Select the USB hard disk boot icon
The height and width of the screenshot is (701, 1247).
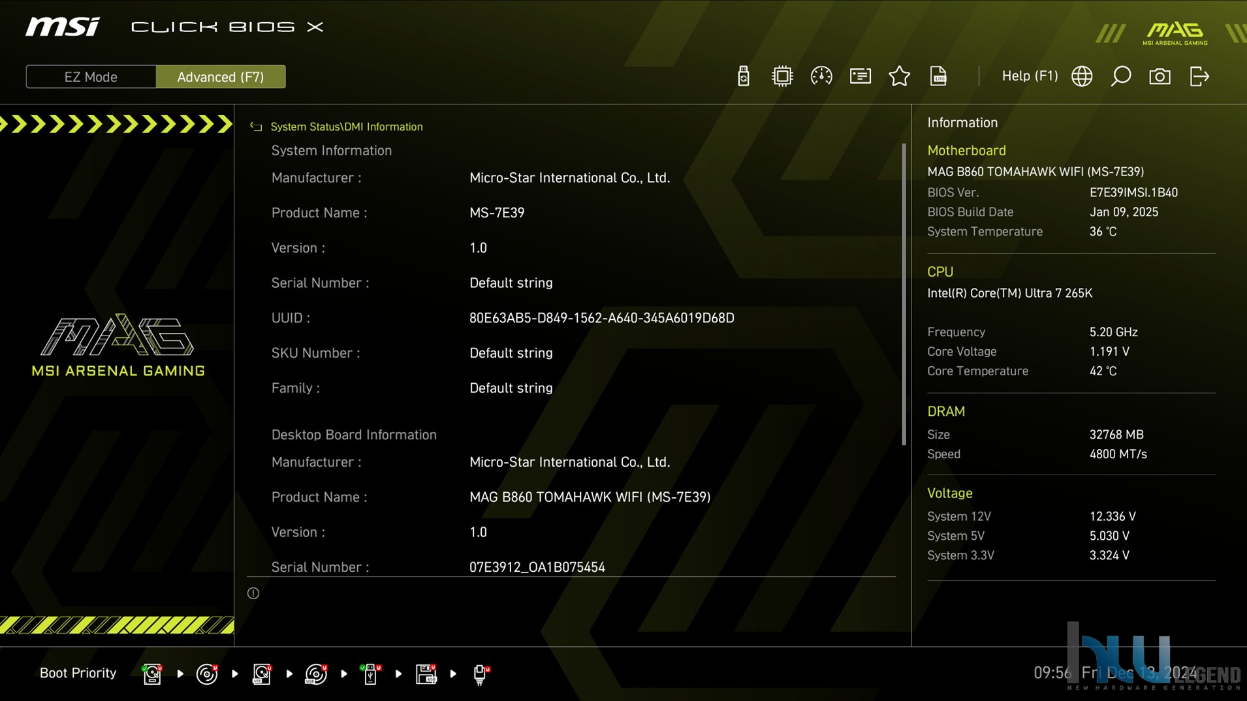pyautogui.click(x=262, y=674)
